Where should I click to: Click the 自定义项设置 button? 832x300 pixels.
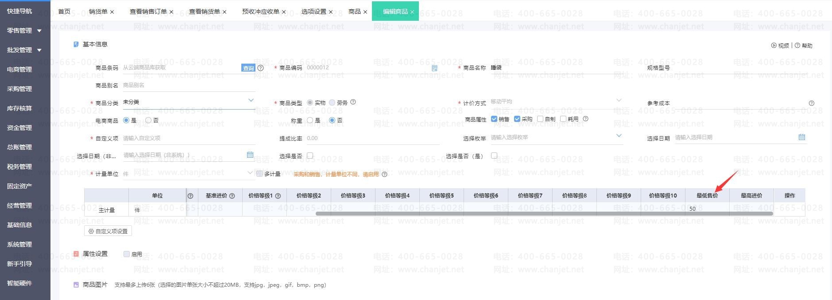(108, 231)
